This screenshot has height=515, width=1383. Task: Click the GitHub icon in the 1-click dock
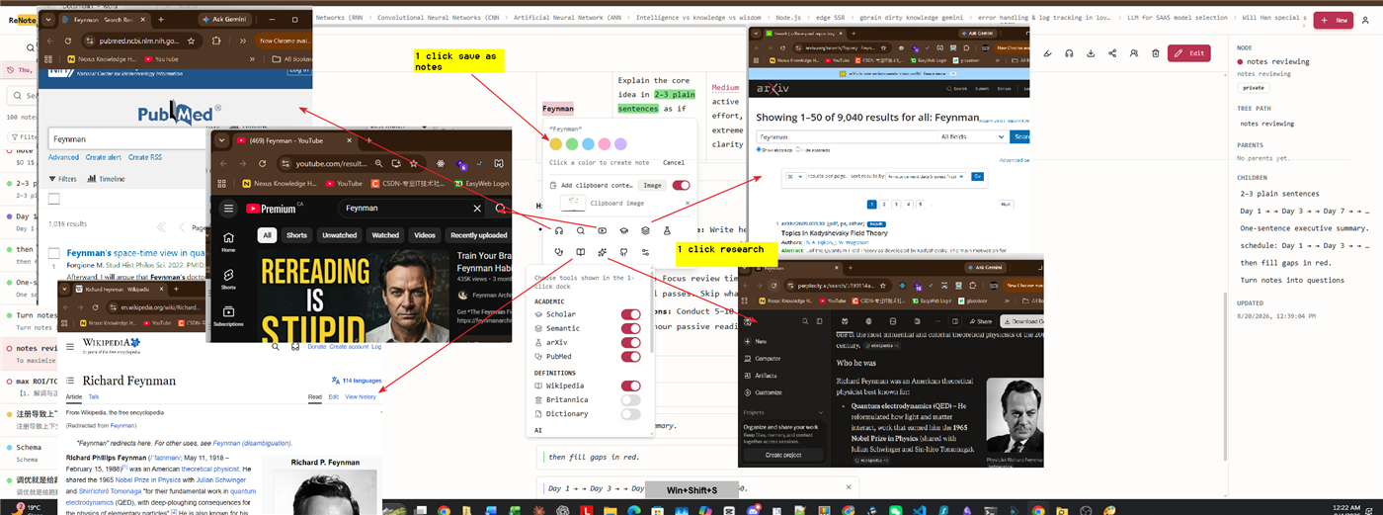(x=624, y=252)
